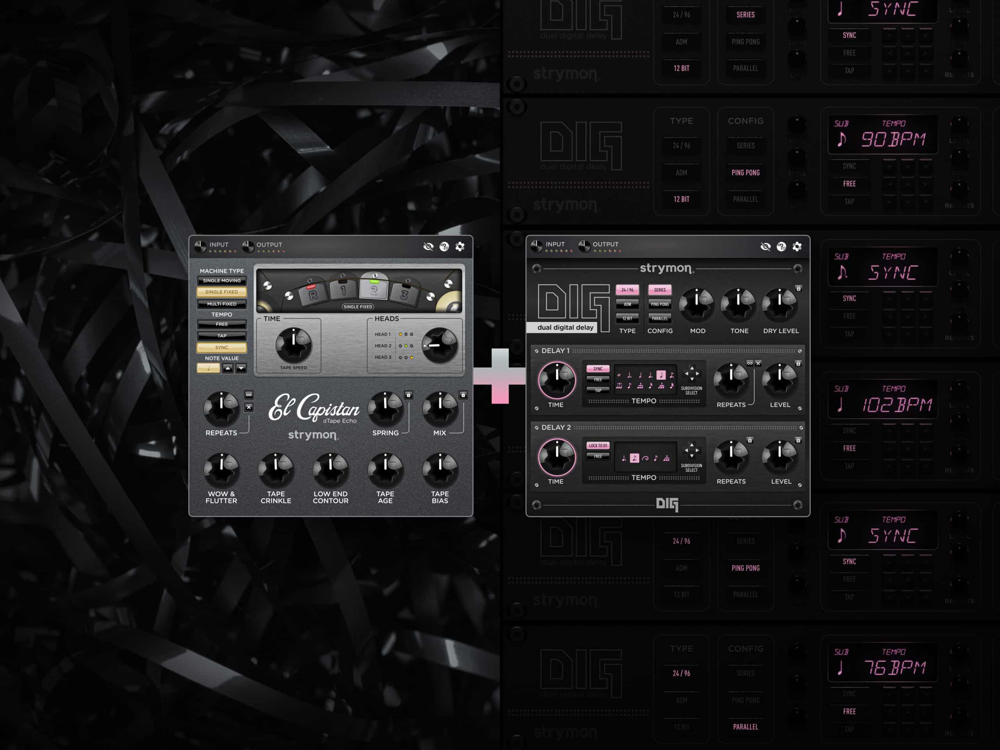Toggle infinite repeats for Delay 1
The image size is (1000, 750).
[x=750, y=363]
